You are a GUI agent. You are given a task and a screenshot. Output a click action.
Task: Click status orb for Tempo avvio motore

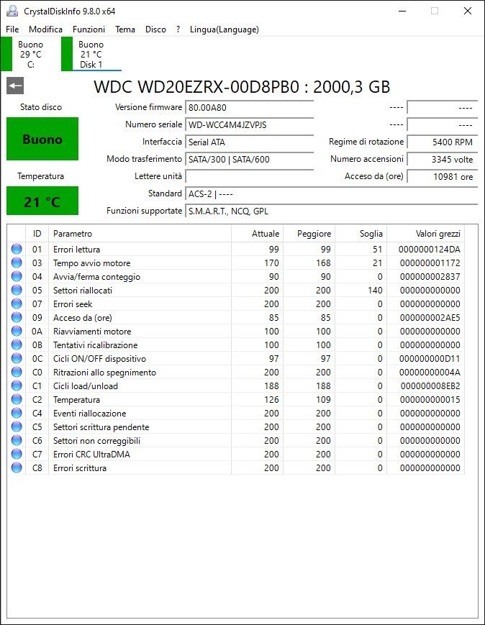(17, 263)
